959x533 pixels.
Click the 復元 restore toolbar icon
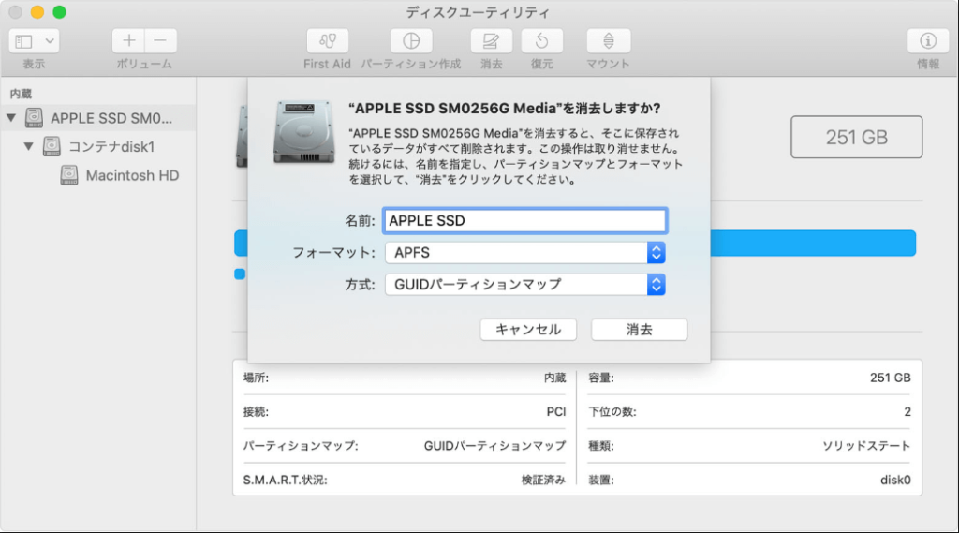[541, 41]
